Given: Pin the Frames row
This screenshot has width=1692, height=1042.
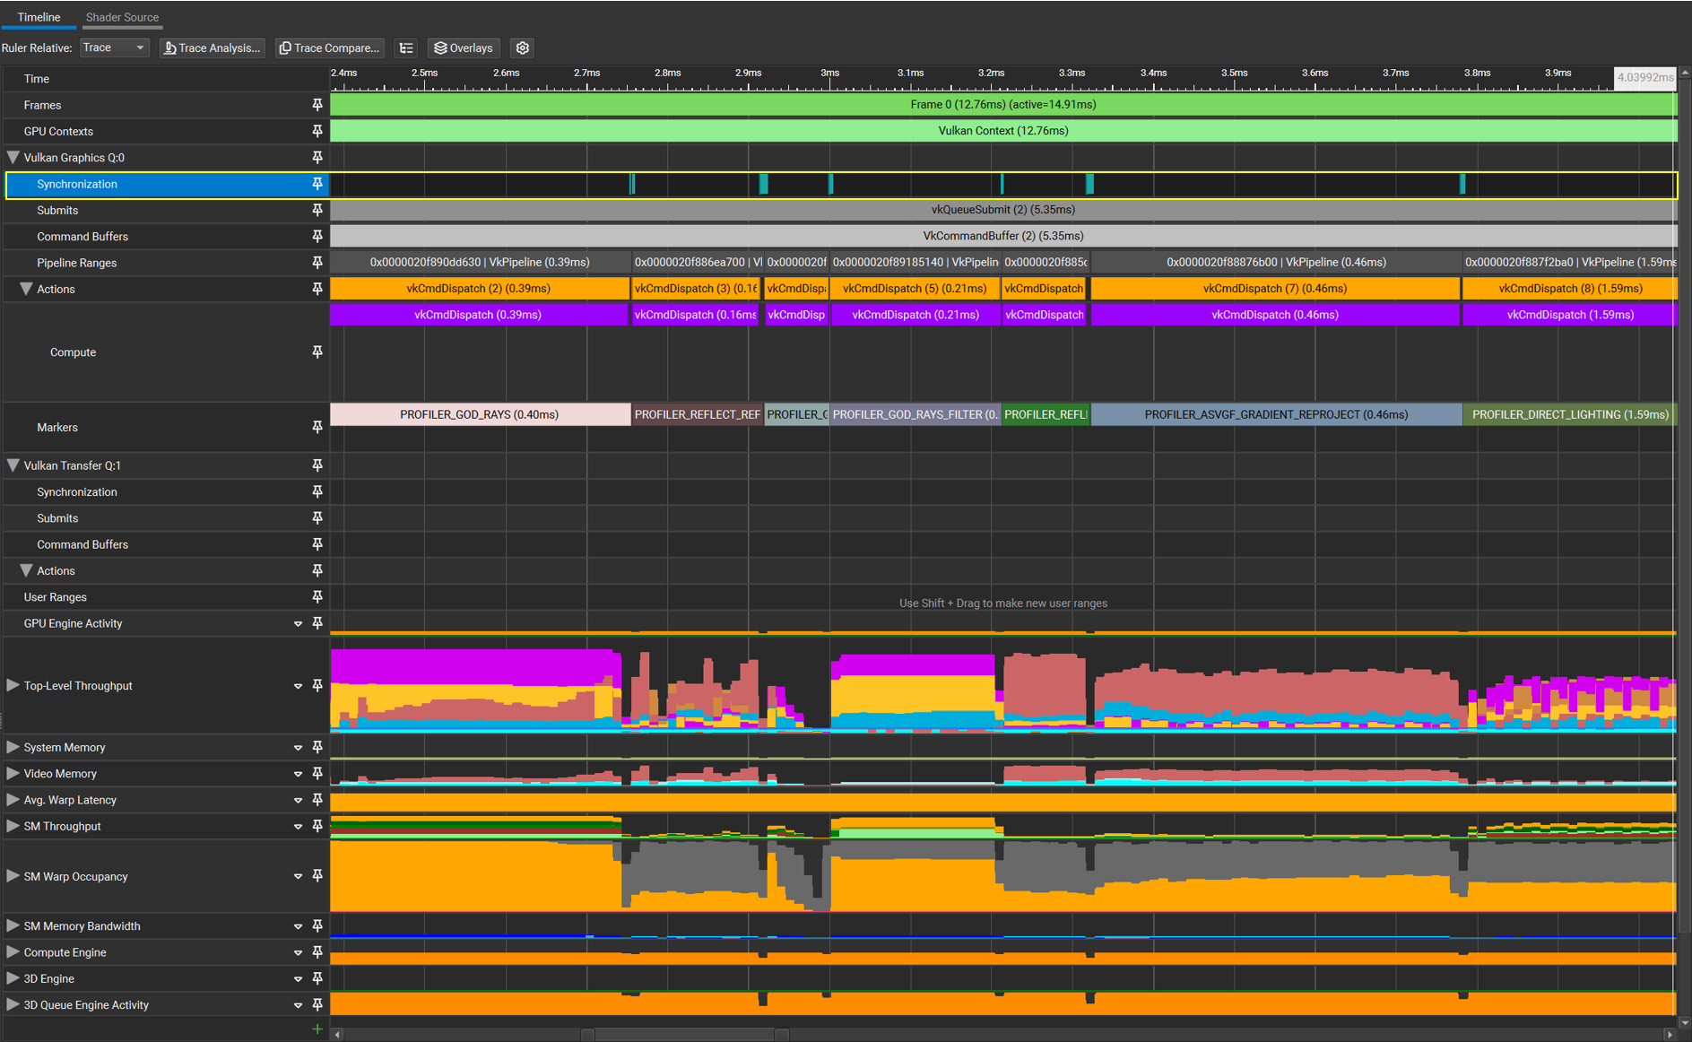Looking at the screenshot, I should pos(317,105).
